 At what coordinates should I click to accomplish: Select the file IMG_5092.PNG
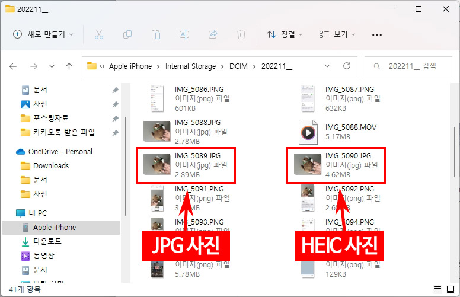[x=350, y=189]
